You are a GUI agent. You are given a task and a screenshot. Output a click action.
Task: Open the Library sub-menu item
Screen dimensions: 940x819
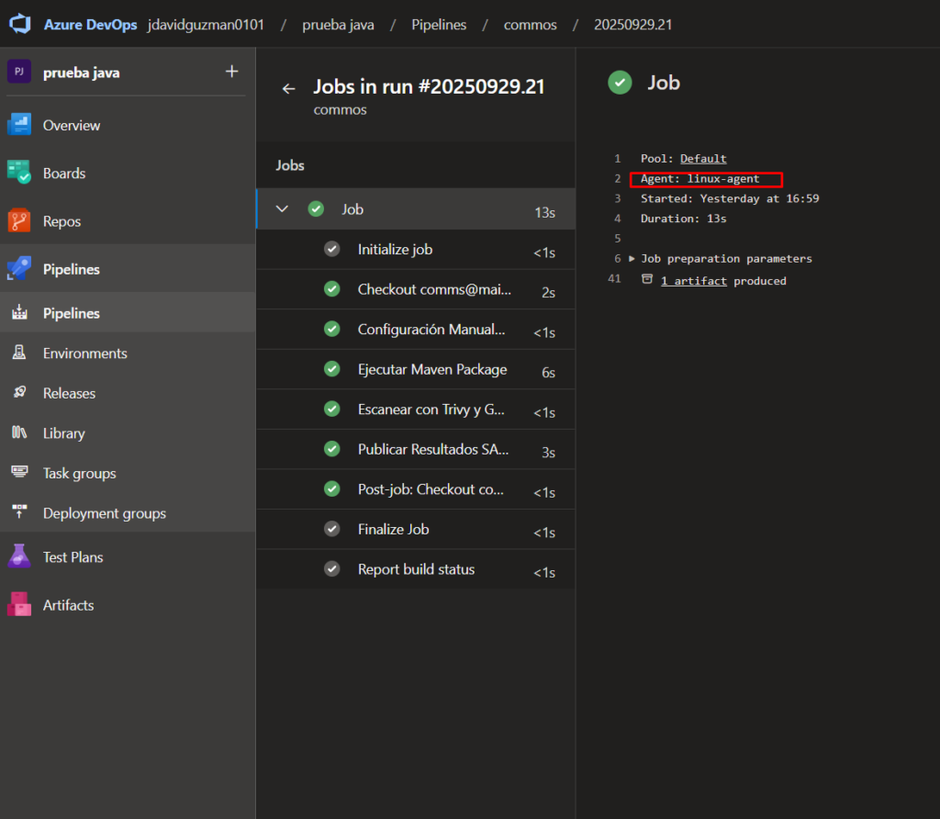click(x=63, y=433)
